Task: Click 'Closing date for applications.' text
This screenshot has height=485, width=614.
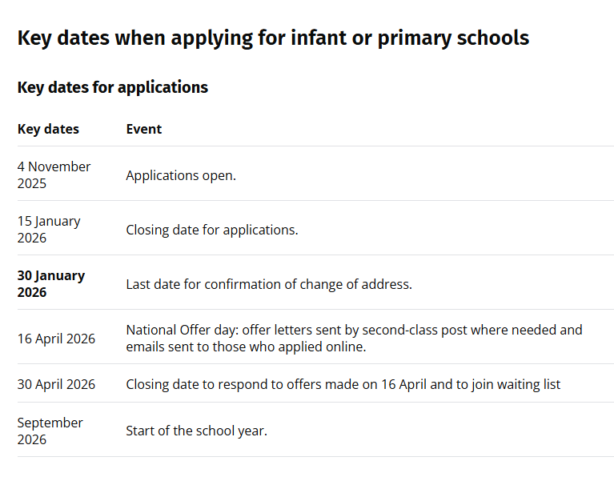Action: point(212,230)
